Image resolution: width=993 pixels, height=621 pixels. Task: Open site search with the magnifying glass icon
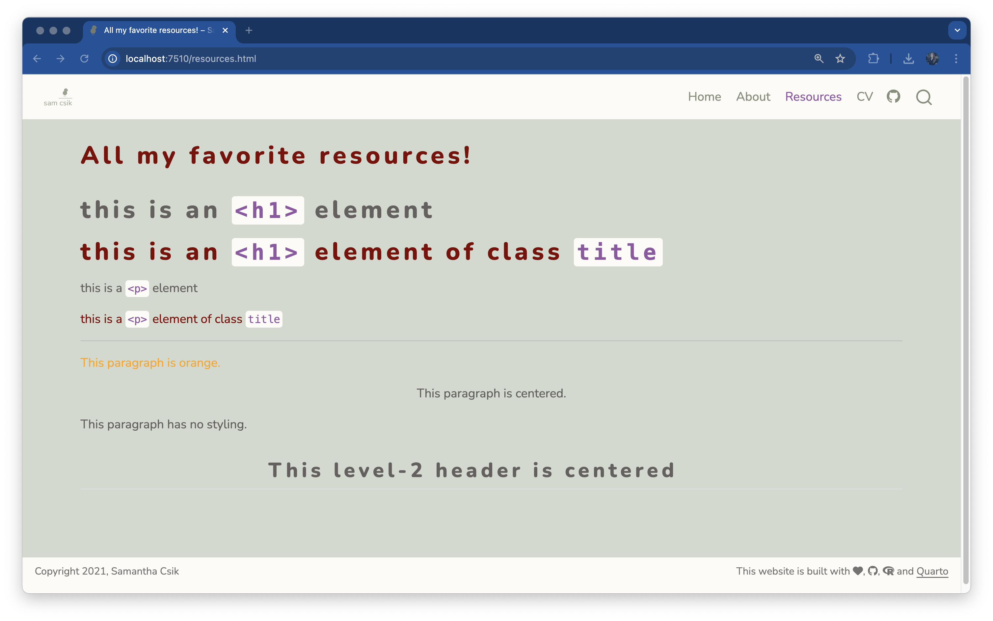(x=924, y=97)
